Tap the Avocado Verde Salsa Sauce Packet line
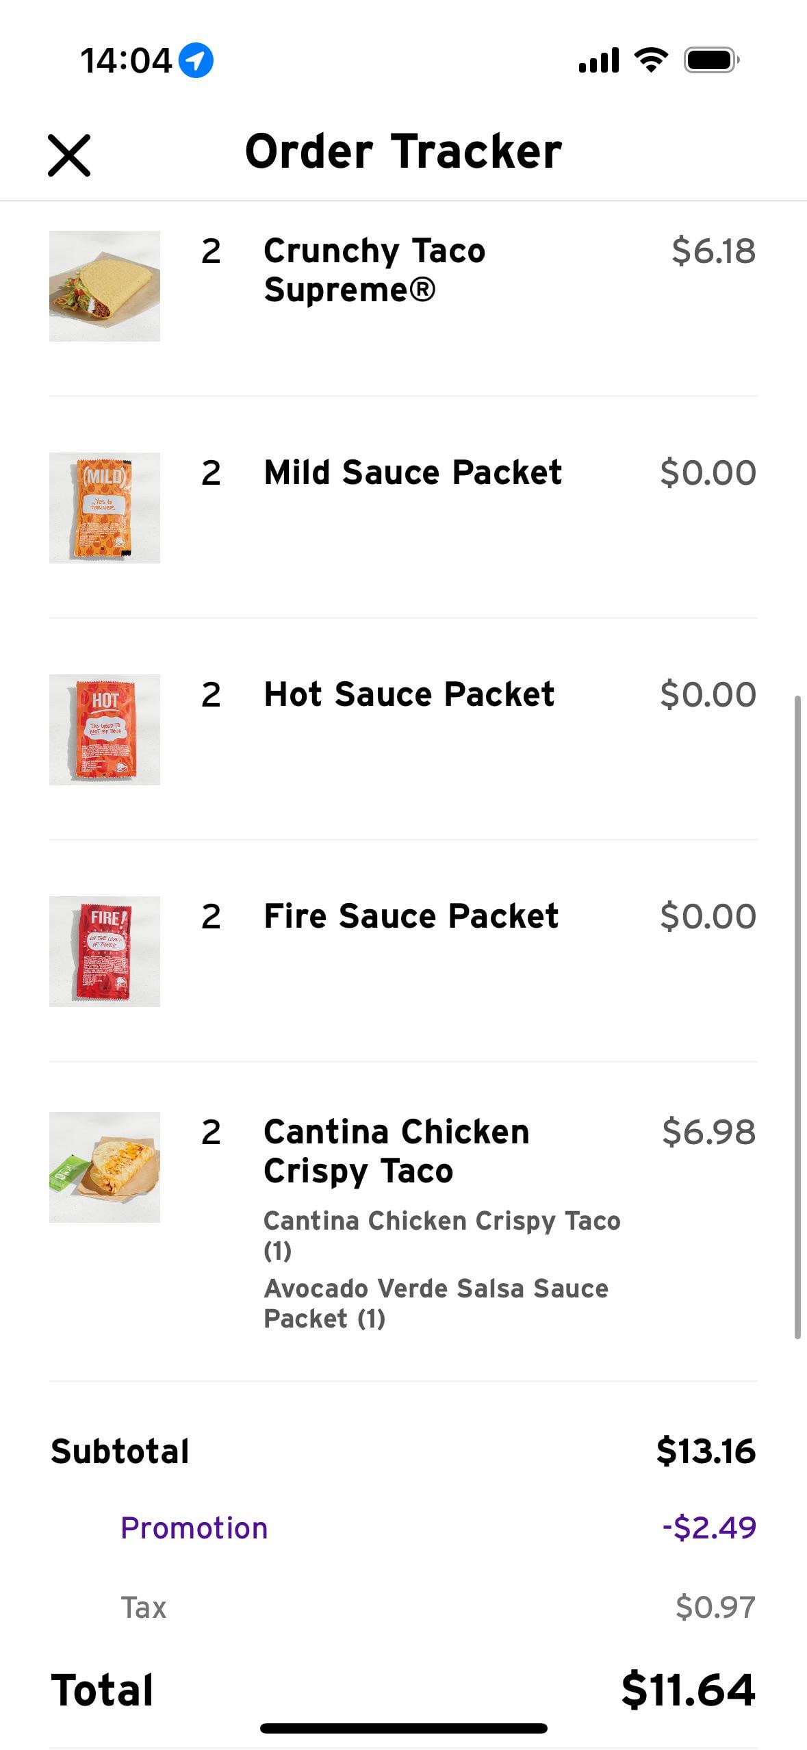This screenshot has height=1750, width=807. click(x=435, y=1304)
